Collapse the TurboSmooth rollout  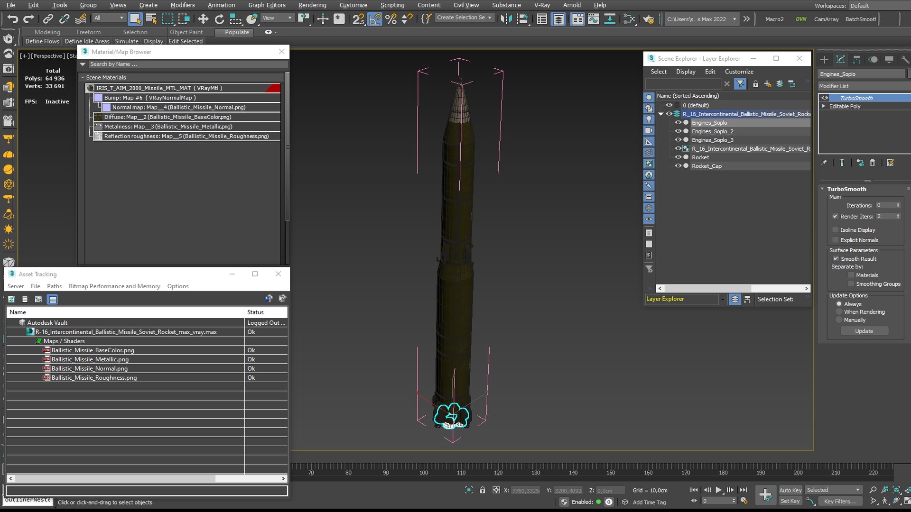822,189
